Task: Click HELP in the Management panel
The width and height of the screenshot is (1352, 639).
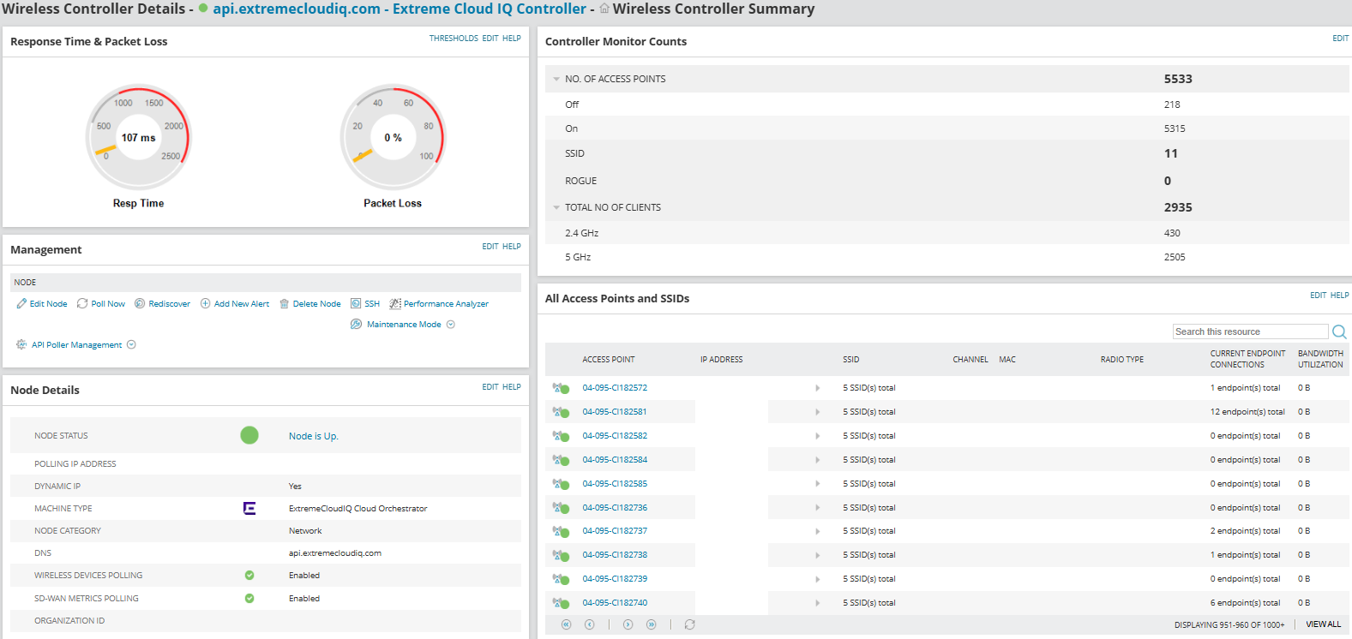Action: pos(512,247)
